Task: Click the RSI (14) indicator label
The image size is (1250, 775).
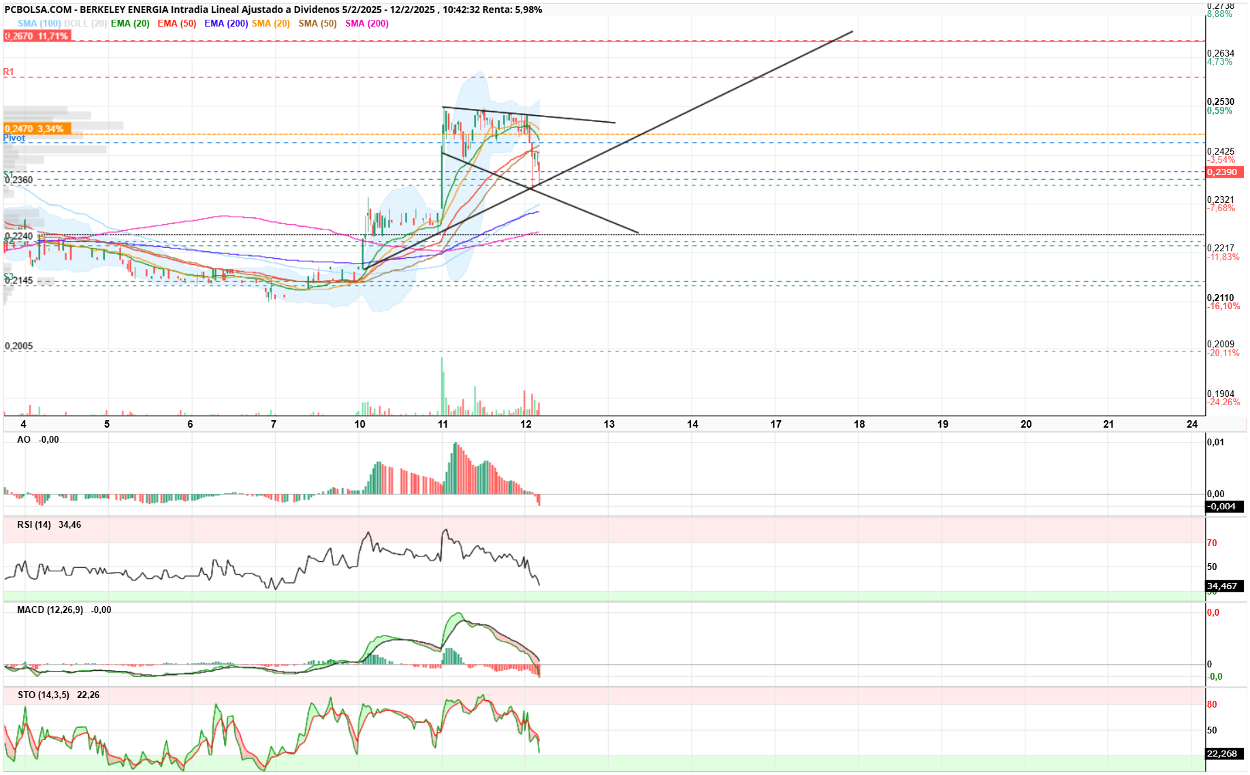Action: pos(34,525)
